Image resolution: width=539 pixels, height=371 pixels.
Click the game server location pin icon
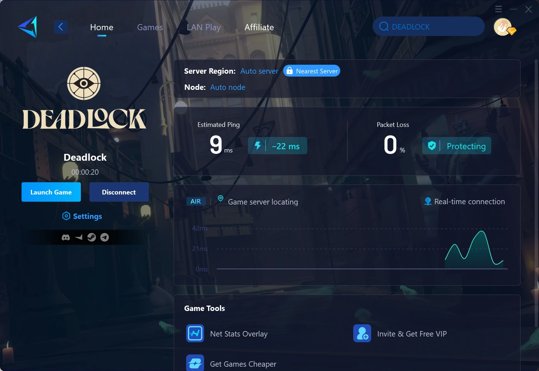221,198
